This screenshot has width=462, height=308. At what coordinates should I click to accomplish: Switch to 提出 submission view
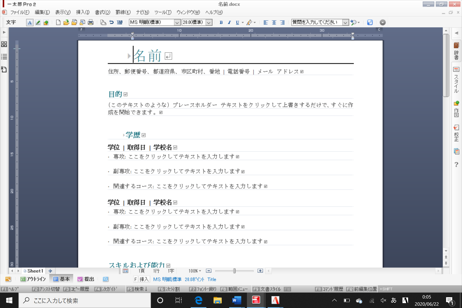86,279
